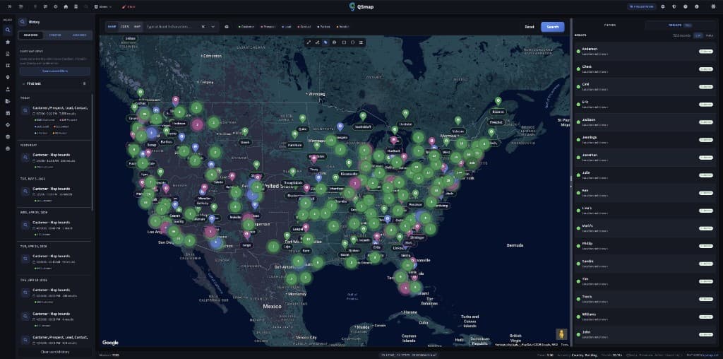Toggle the Contact legend filter above the map
The width and height of the screenshot is (723, 359).
click(304, 27)
